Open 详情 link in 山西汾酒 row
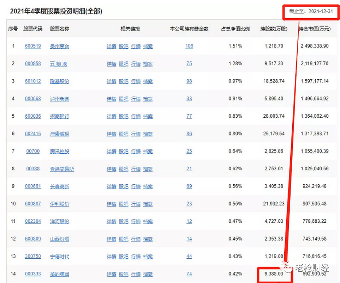This screenshot has height=283, width=340. coord(112,239)
